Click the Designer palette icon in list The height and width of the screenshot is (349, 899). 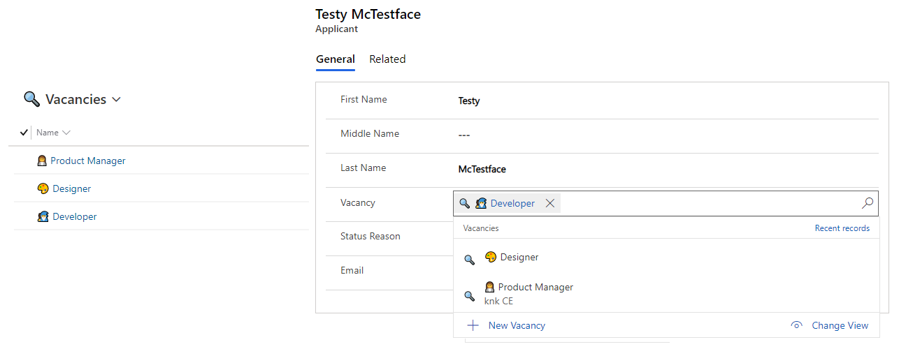tap(43, 188)
